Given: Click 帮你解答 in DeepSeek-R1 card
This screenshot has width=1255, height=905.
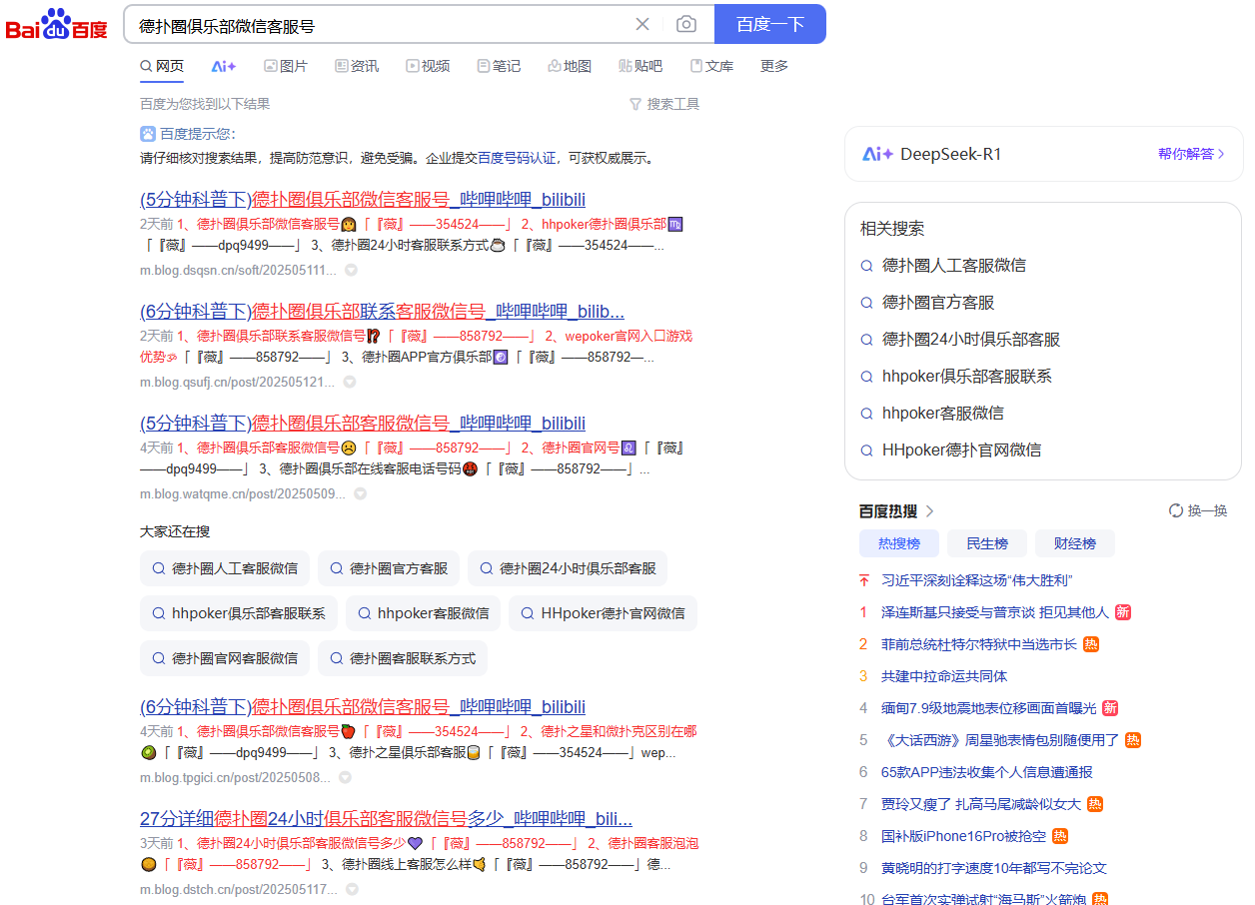Looking at the screenshot, I should (x=1192, y=154).
